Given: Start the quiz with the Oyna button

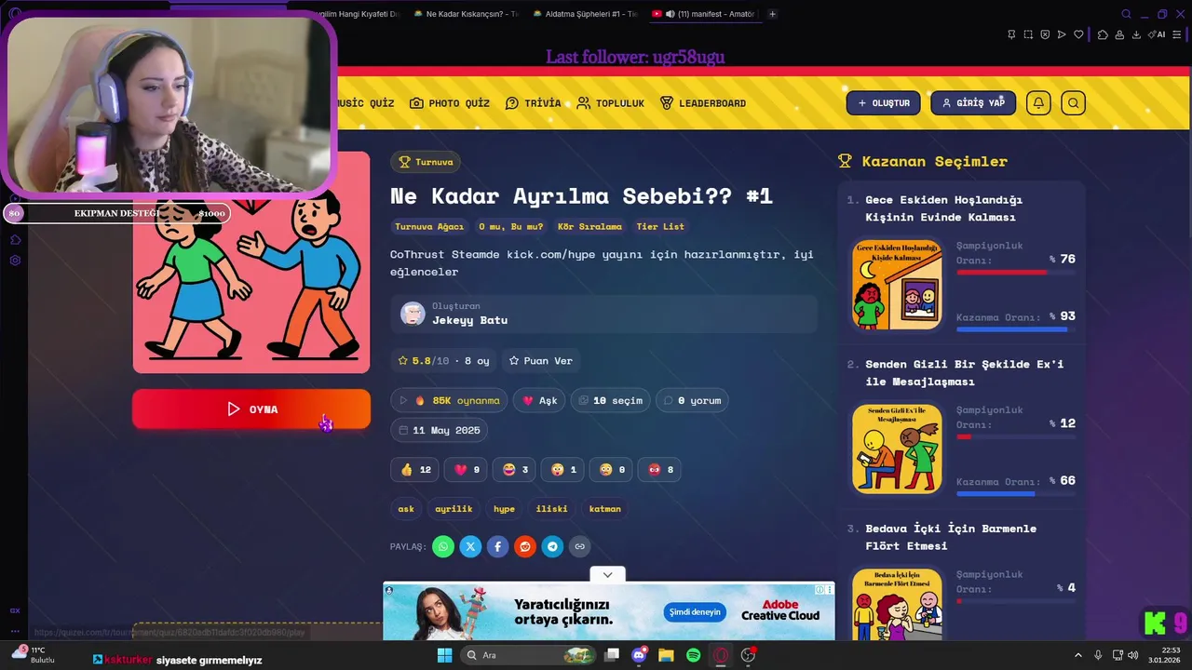Looking at the screenshot, I should tap(251, 409).
